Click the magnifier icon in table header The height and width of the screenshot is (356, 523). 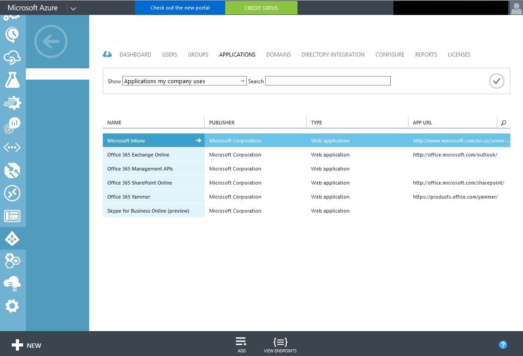click(504, 123)
